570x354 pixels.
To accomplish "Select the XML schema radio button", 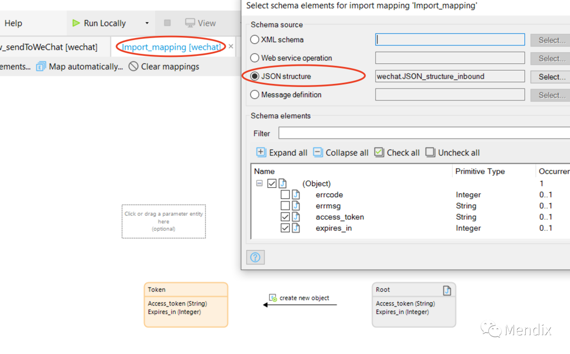I will point(254,40).
